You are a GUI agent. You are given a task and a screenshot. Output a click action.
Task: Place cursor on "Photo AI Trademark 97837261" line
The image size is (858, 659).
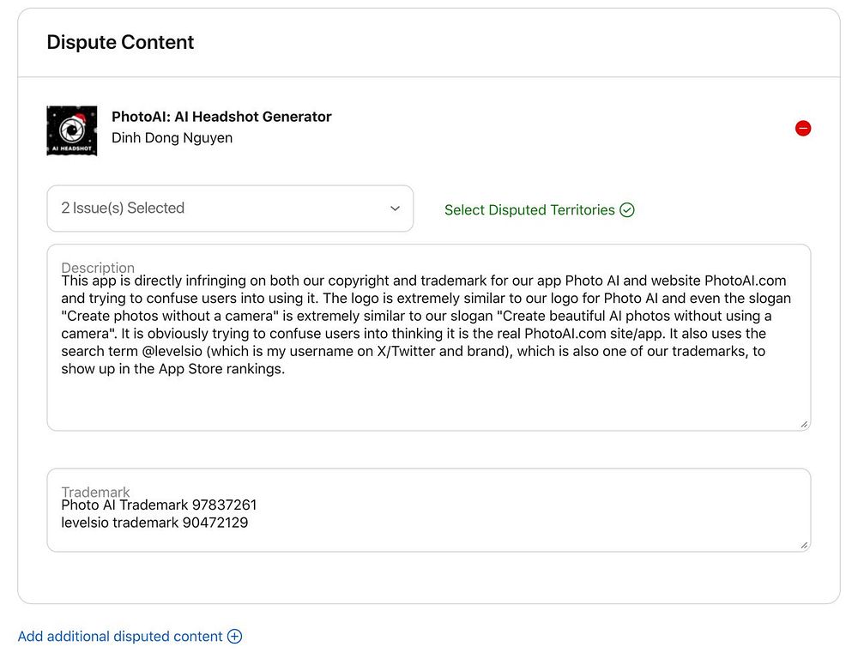(159, 505)
